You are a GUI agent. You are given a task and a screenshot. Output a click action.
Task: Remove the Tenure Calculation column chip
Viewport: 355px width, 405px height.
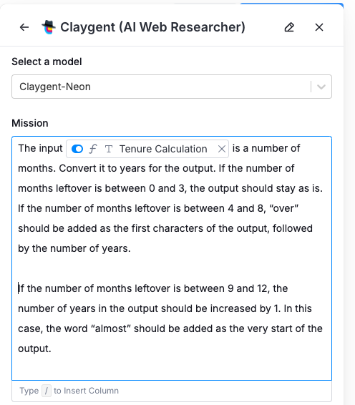[222, 149]
